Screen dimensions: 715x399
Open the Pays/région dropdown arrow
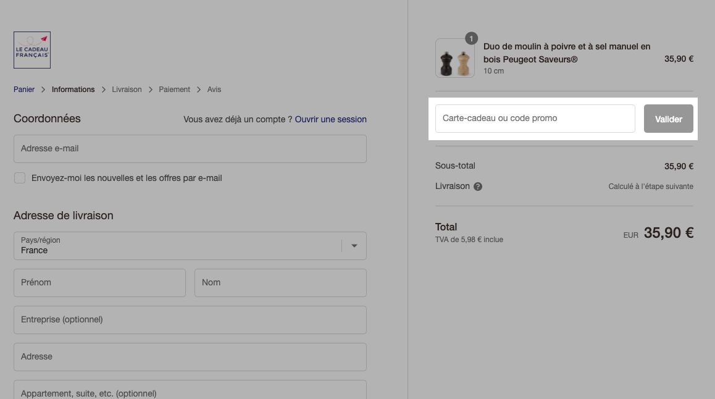point(354,246)
